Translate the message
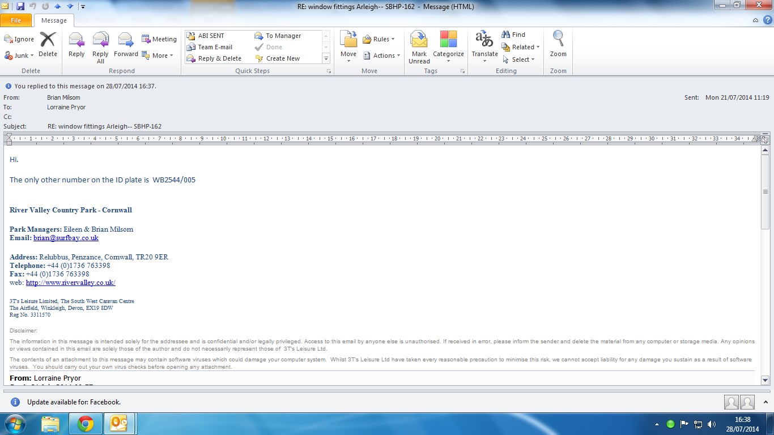Viewport: 774px width, 435px height. pyautogui.click(x=484, y=46)
